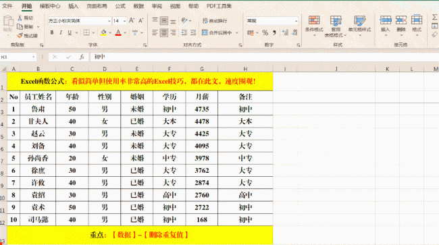Decrease font size with smaller A icon
This screenshot has width=439, height=245.
click(141, 20)
